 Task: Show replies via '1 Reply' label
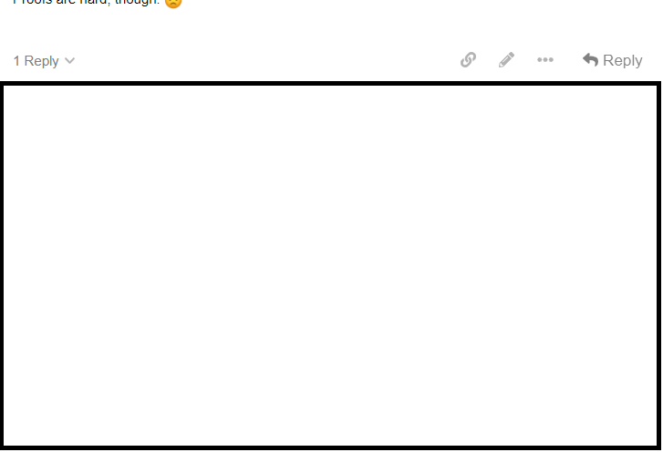pyautogui.click(x=36, y=61)
